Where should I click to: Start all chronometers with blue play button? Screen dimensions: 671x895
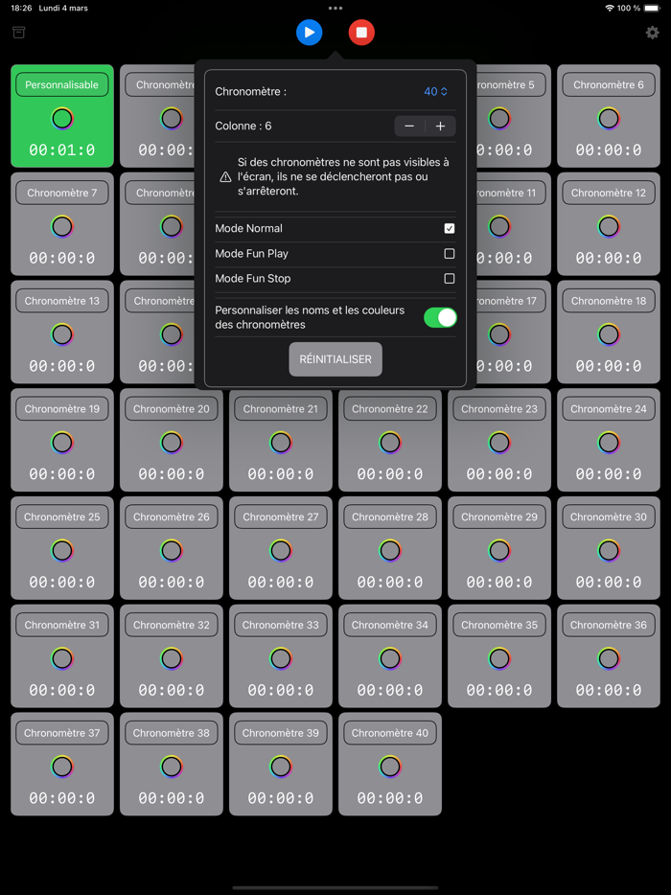[x=309, y=33]
